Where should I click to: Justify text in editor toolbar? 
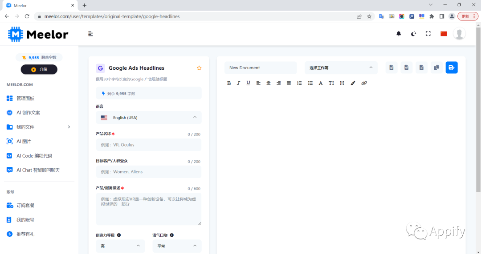tap(289, 83)
